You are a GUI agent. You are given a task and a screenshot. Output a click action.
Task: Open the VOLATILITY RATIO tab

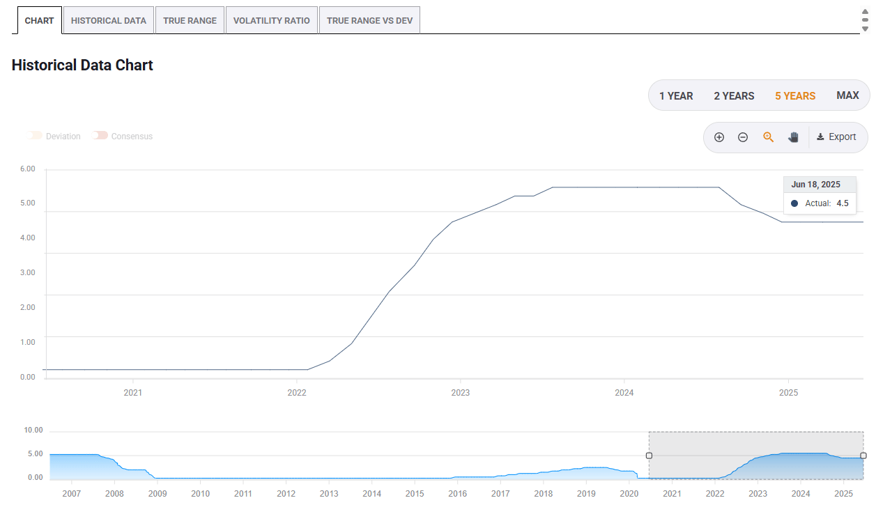click(271, 20)
